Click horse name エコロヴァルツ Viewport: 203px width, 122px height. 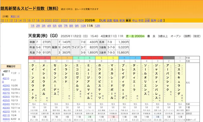(77, 78)
